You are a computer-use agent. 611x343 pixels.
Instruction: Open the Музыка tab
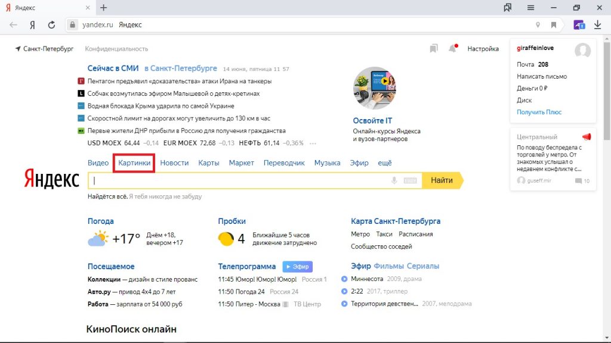point(328,163)
